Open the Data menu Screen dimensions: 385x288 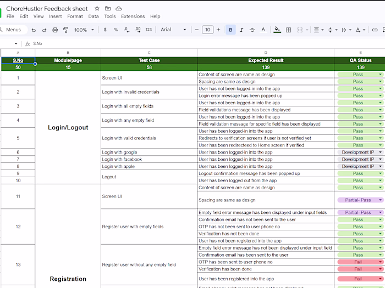94,16
